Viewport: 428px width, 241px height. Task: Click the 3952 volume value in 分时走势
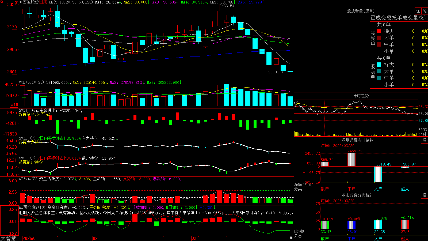tap(423, 130)
